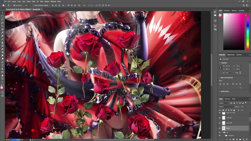Click the hue spectrum slider
Screen dimensions: 251x141
click(x=248, y=32)
